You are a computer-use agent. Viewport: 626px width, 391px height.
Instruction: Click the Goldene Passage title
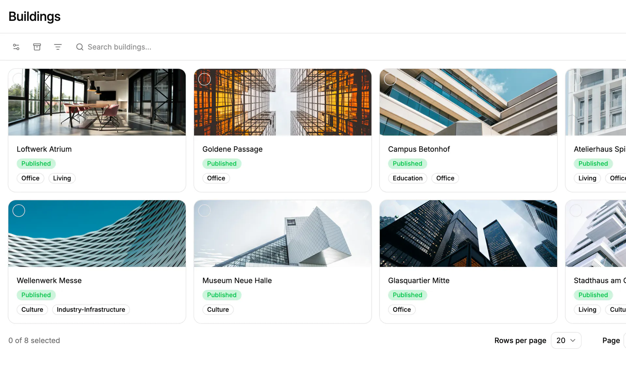pos(232,149)
